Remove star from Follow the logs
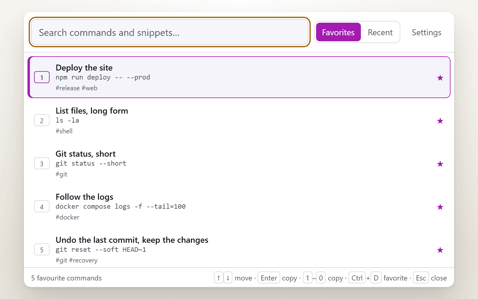The height and width of the screenshot is (299, 478). pos(440,207)
